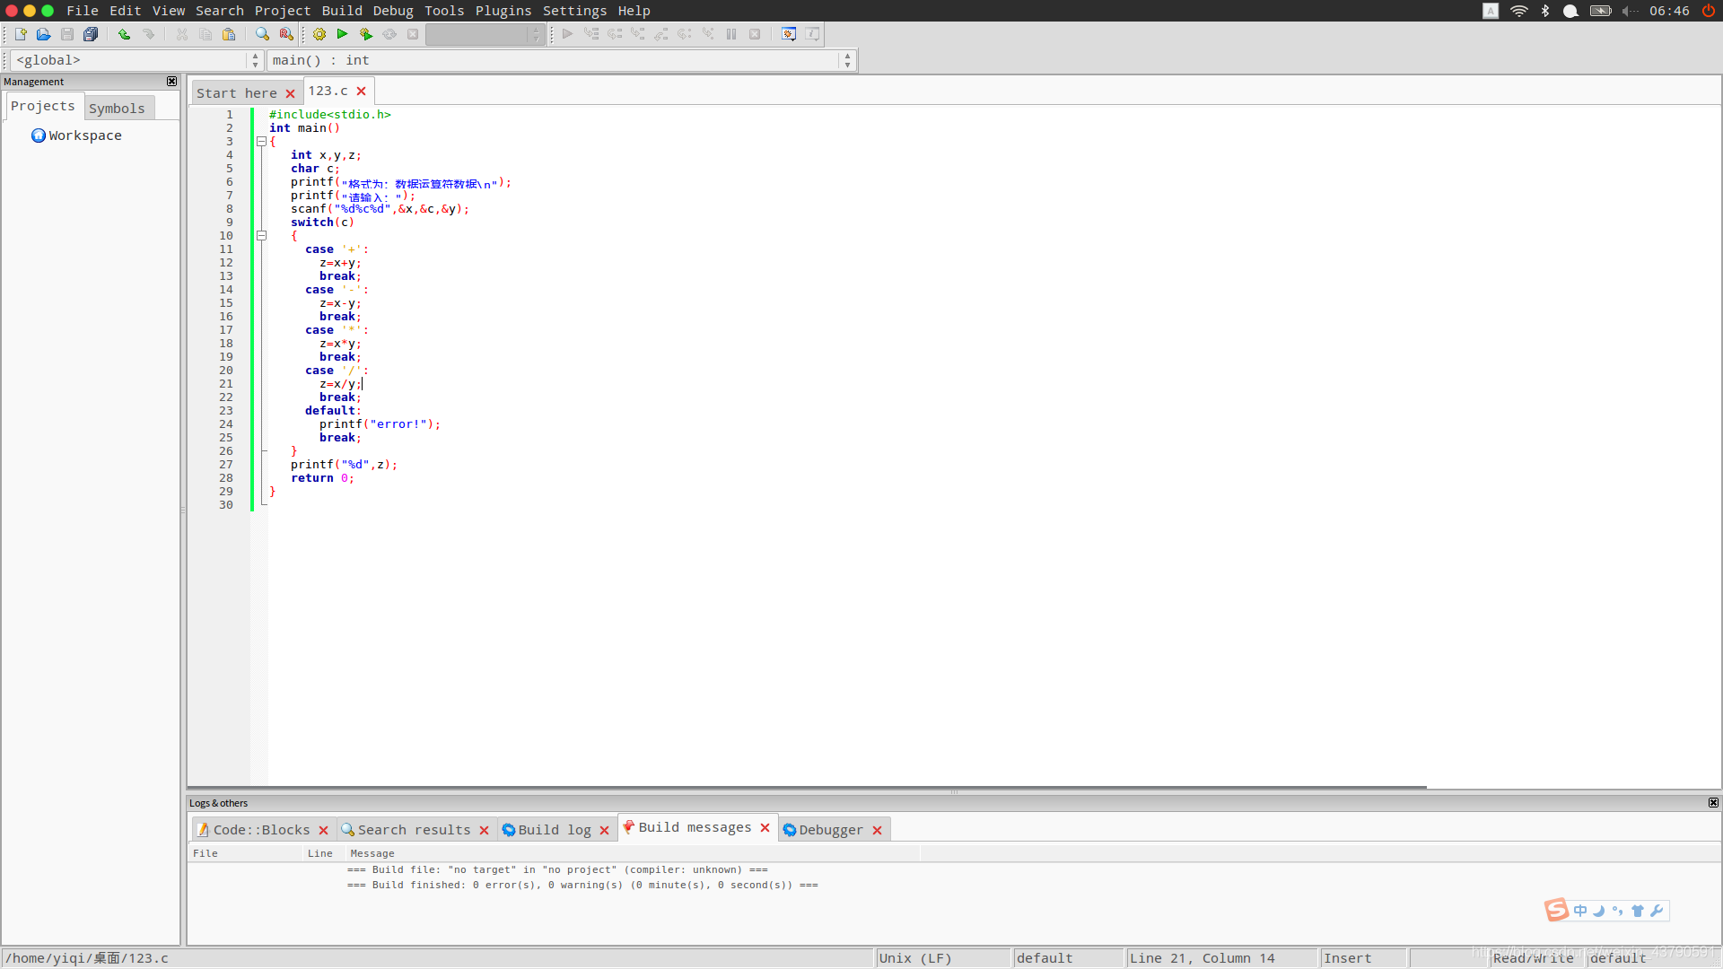The width and height of the screenshot is (1723, 969).
Task: Click the Build gear icon
Action: 319,34
